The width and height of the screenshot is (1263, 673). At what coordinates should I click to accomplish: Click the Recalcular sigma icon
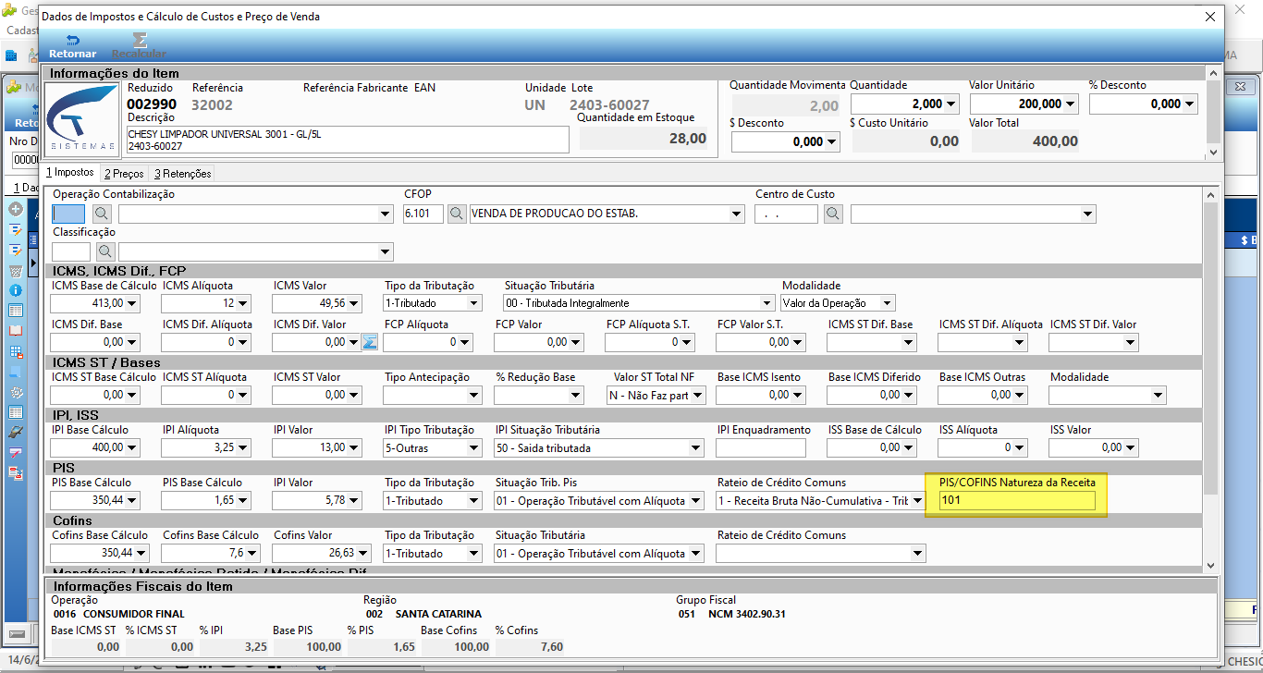[139, 40]
